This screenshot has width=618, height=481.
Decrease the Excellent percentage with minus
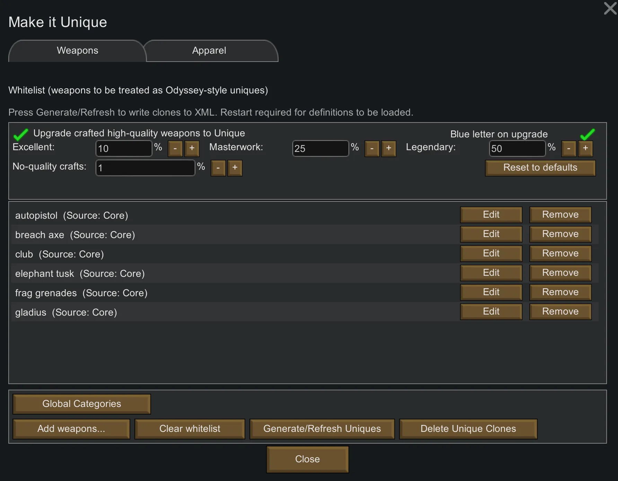[x=175, y=148]
